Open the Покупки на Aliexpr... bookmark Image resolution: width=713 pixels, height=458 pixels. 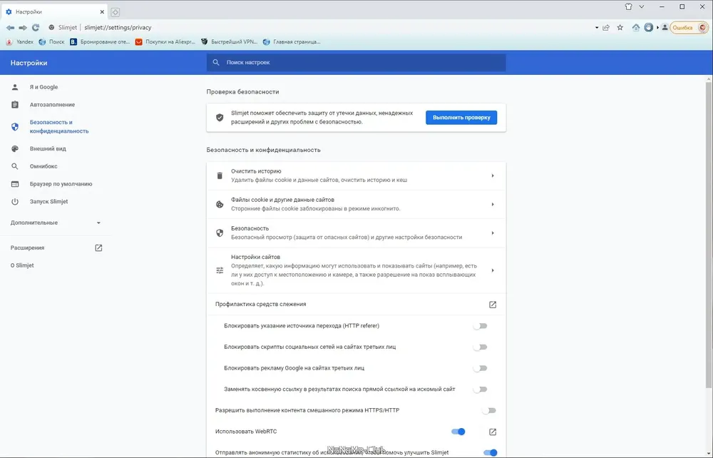tap(165, 42)
